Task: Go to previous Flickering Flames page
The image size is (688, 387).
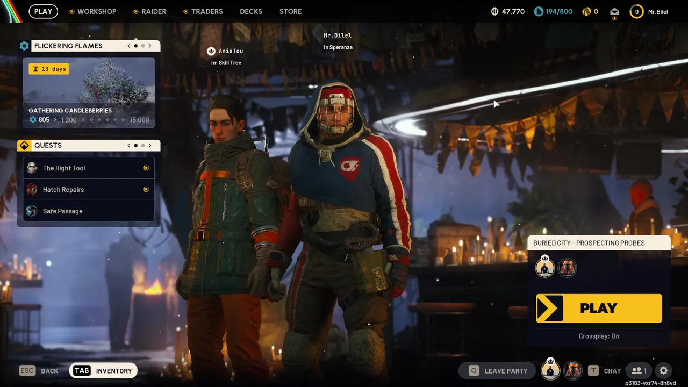Action: coord(129,46)
